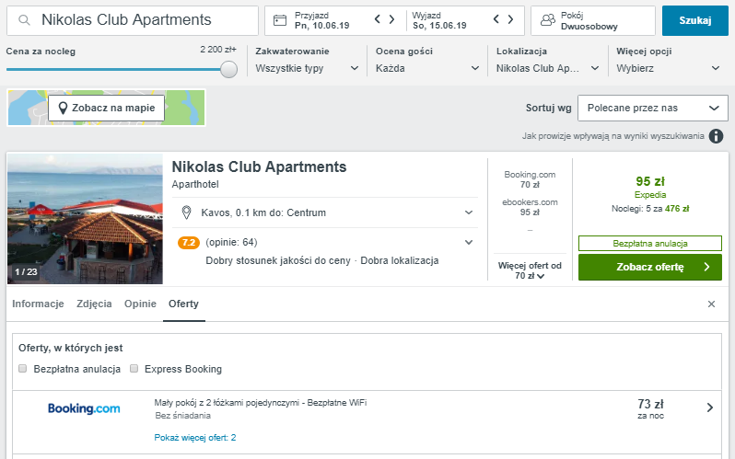The image size is (735, 459).
Task: Click the Szukaj button
Action: tap(695, 20)
